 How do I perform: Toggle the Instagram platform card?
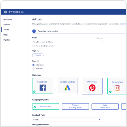[x=117, y=86]
